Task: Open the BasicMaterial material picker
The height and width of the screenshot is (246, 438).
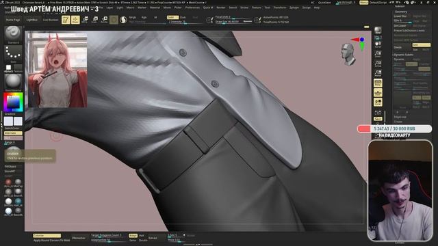Action: point(13,83)
